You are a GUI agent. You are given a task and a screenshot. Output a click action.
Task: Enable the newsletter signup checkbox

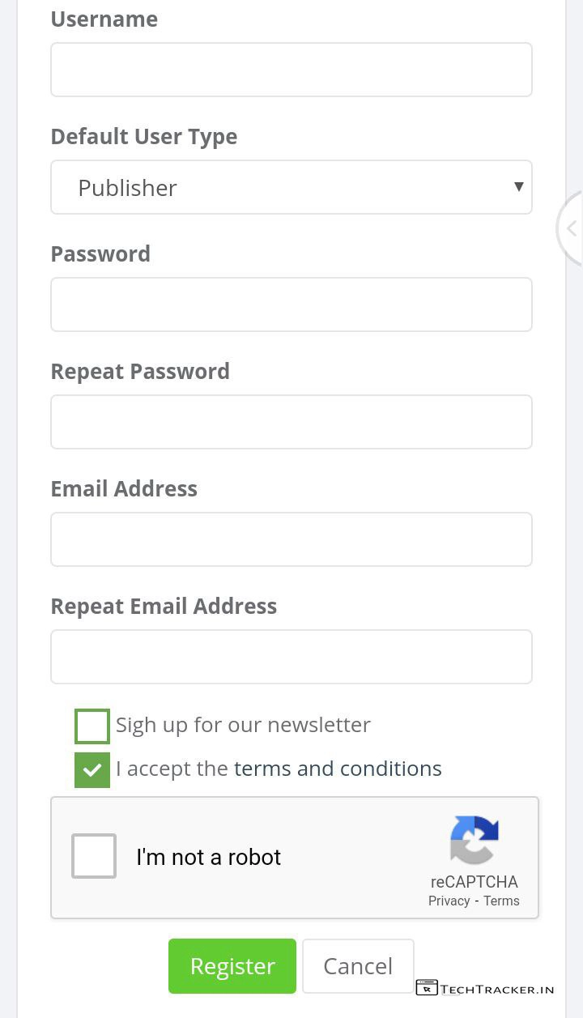click(92, 726)
